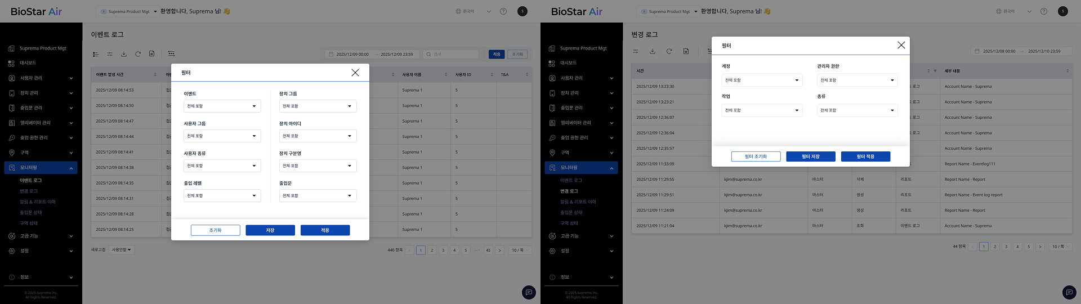Screen dimensions: 1081x304
Task: Open the 관리자 권한 dropdown
Action: 857,81
